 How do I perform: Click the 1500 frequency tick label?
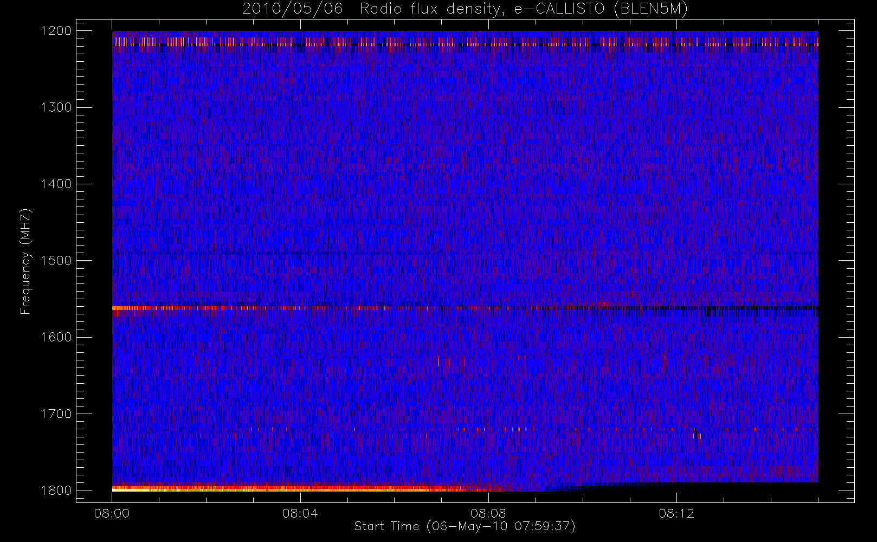(56, 261)
